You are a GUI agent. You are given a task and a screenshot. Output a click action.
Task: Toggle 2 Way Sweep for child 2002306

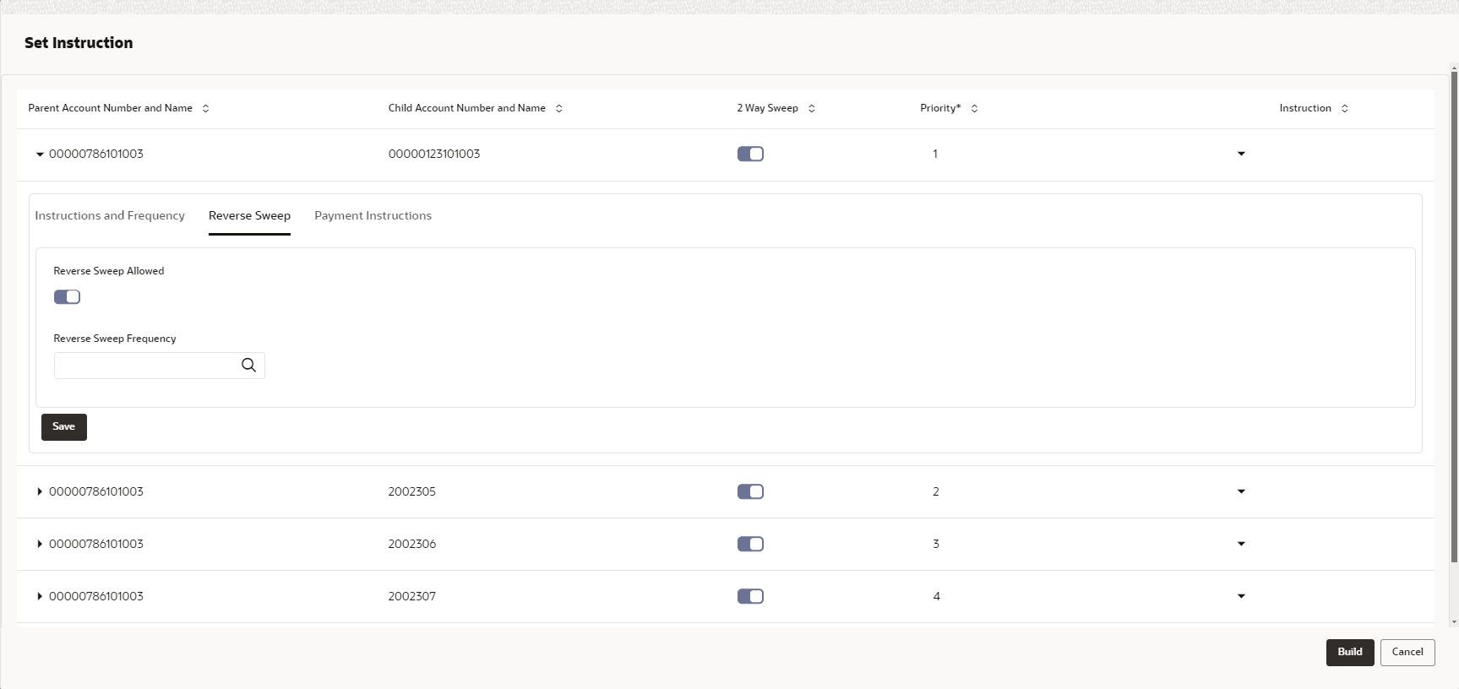pyautogui.click(x=750, y=544)
